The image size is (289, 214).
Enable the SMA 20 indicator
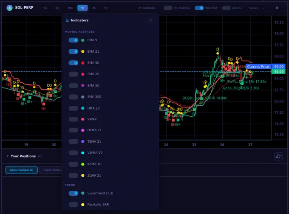click(x=74, y=74)
